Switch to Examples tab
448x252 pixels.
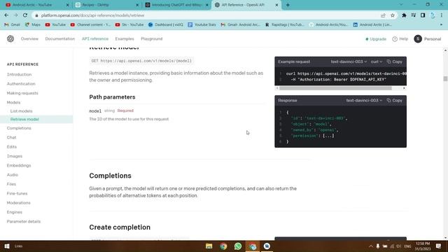pyautogui.click(x=125, y=39)
